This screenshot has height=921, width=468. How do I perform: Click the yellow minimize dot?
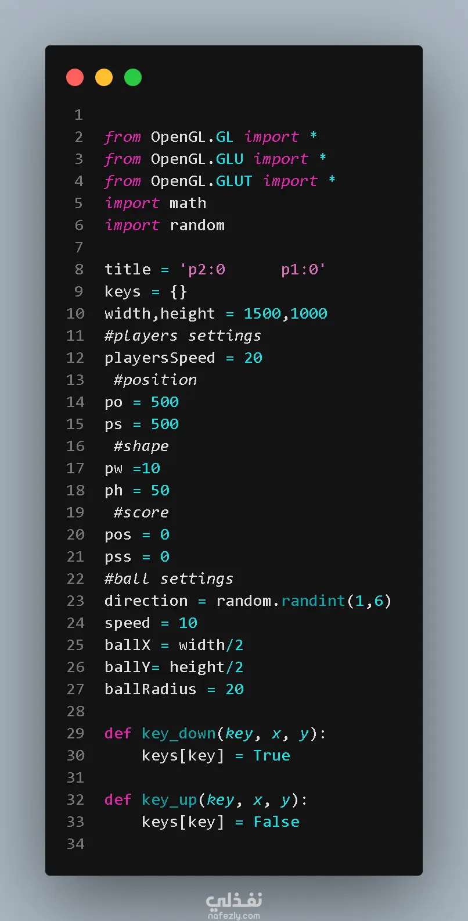(x=104, y=77)
